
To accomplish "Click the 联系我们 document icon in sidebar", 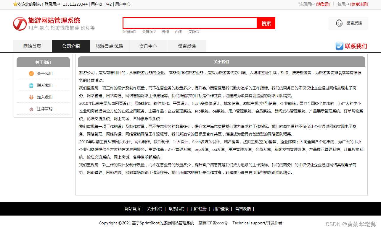I will 31,85.
